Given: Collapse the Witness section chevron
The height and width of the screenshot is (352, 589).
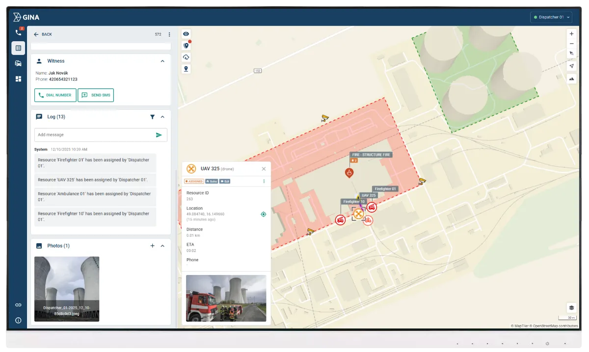Looking at the screenshot, I should click(x=162, y=61).
